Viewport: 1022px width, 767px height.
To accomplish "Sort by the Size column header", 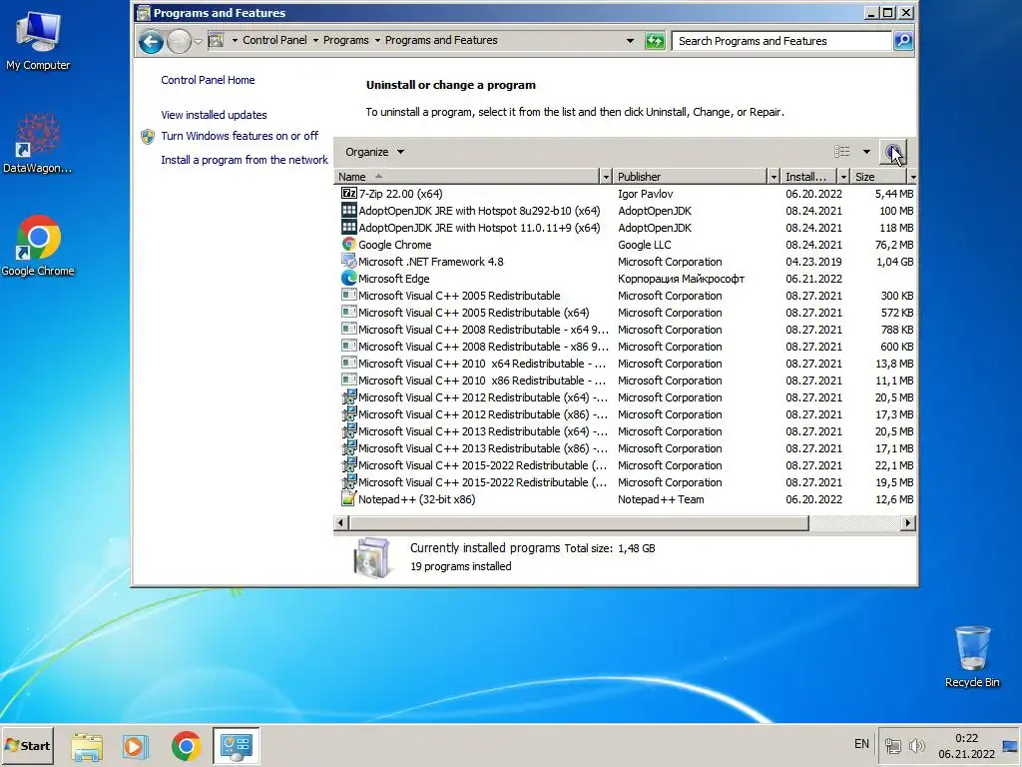I will pyautogui.click(x=878, y=177).
